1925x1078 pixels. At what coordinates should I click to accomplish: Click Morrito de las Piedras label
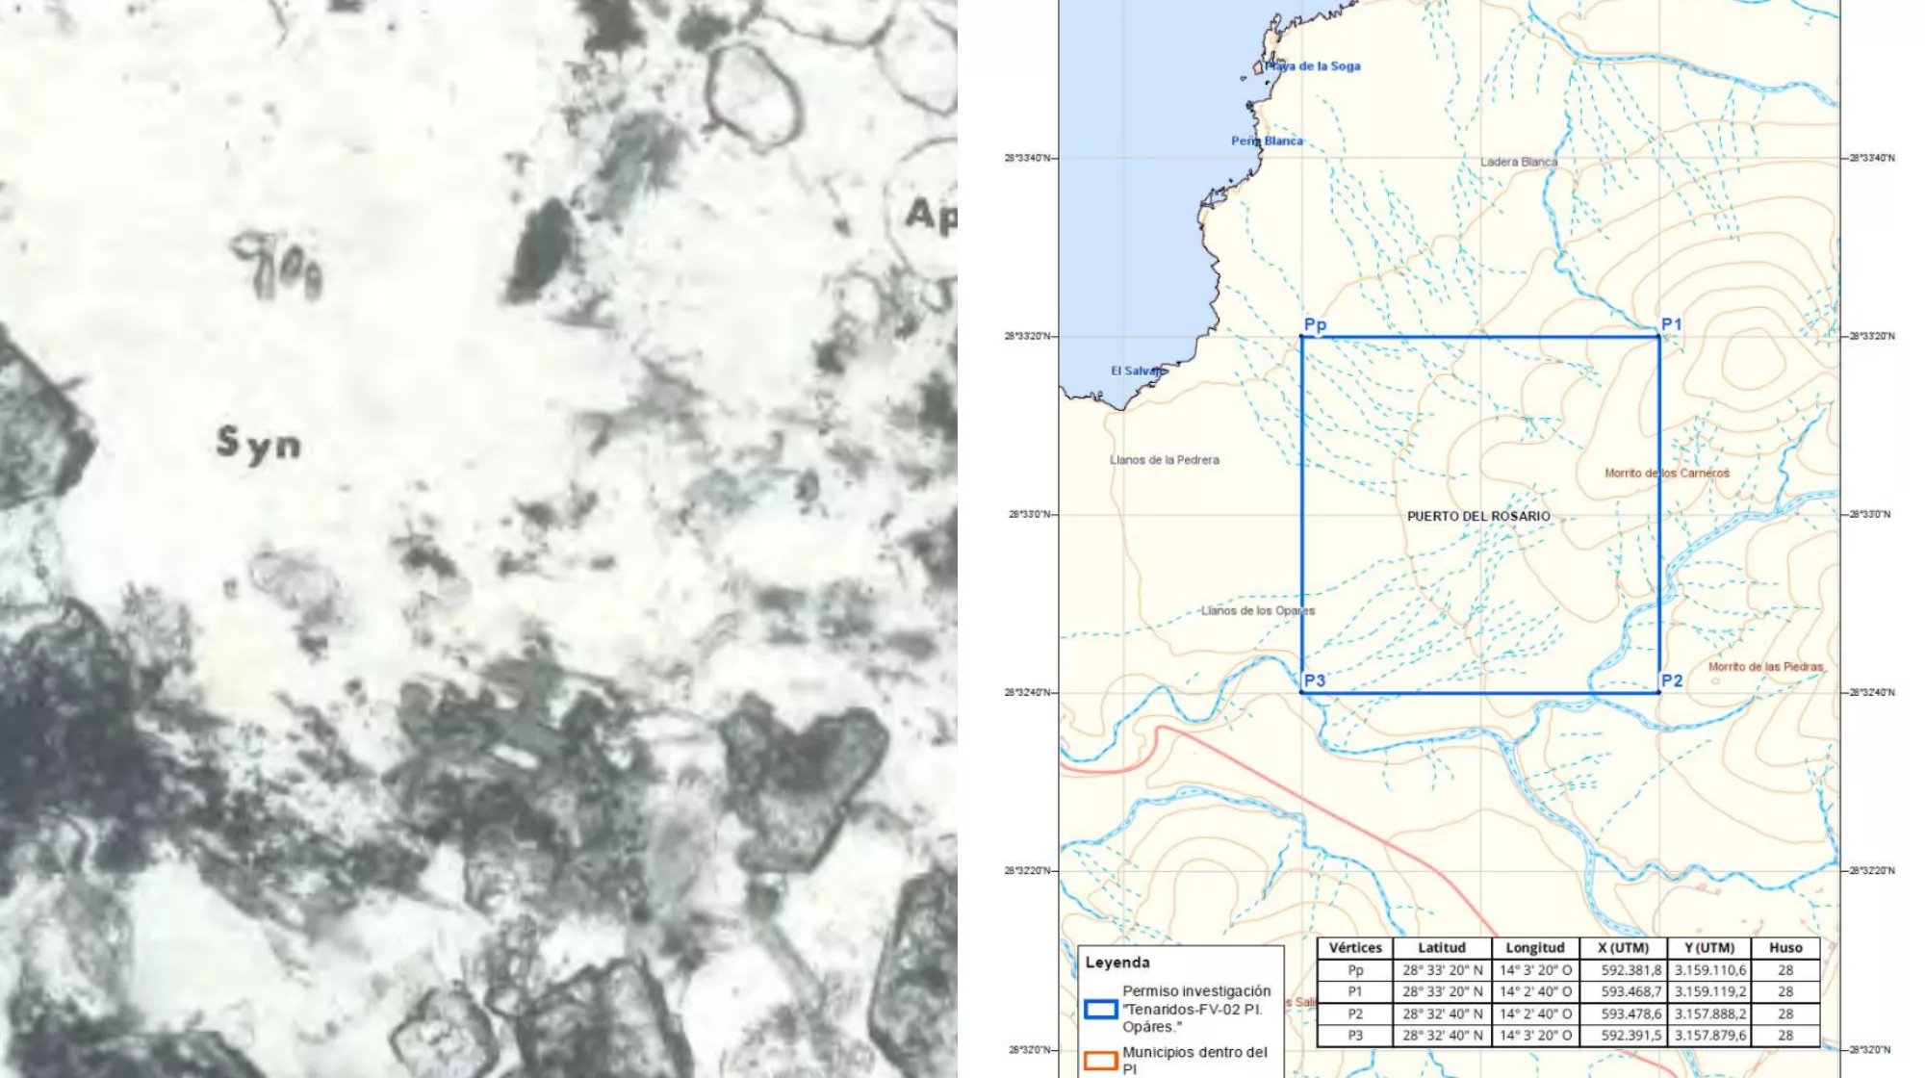(1764, 666)
